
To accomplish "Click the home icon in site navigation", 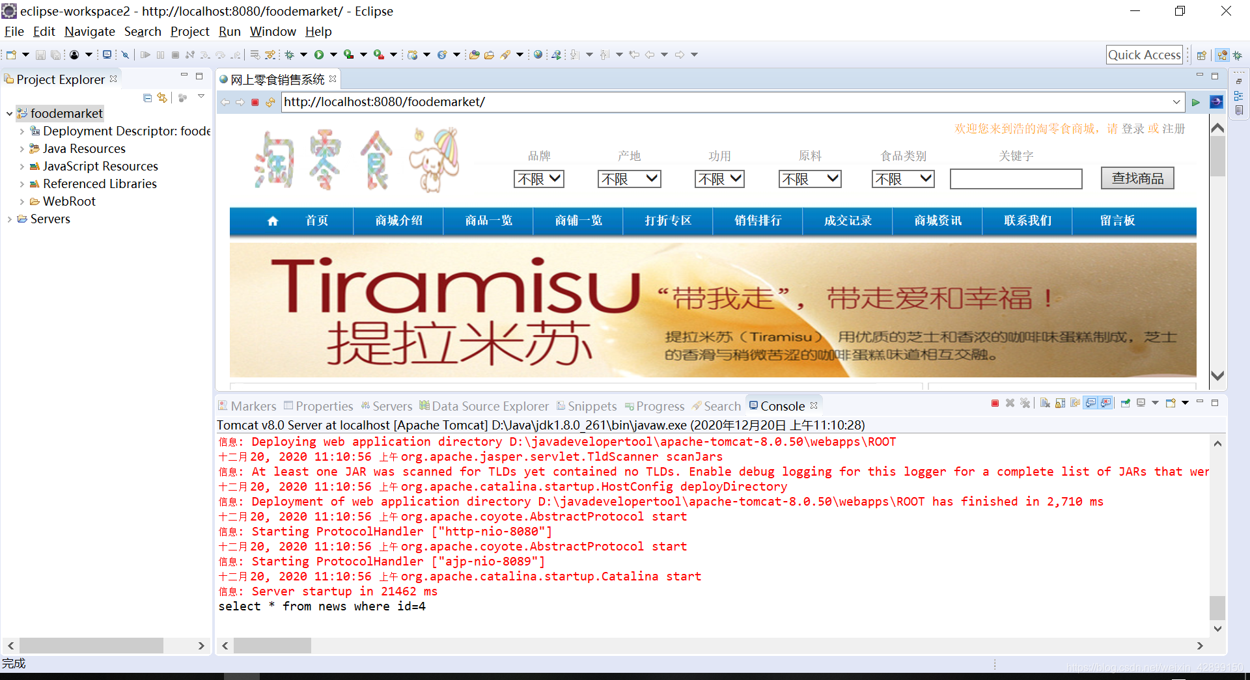I will pyautogui.click(x=273, y=221).
